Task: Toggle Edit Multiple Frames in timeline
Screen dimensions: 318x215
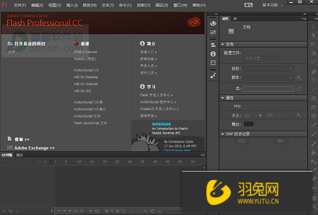Action: click(x=118, y=211)
